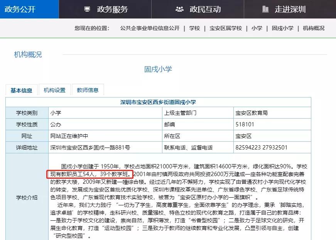Click the 学校 breadcrumb link

tap(194, 28)
